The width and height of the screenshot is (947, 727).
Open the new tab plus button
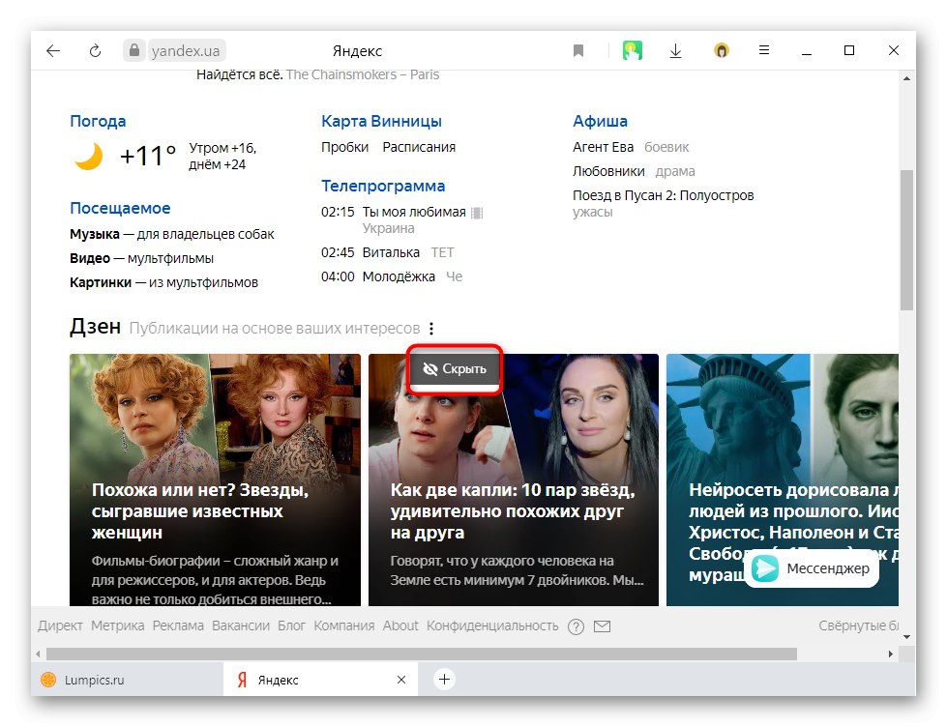[x=443, y=680]
